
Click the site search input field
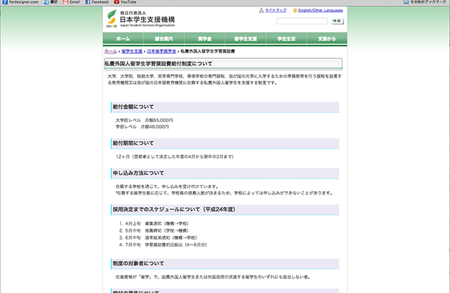tap(301, 21)
